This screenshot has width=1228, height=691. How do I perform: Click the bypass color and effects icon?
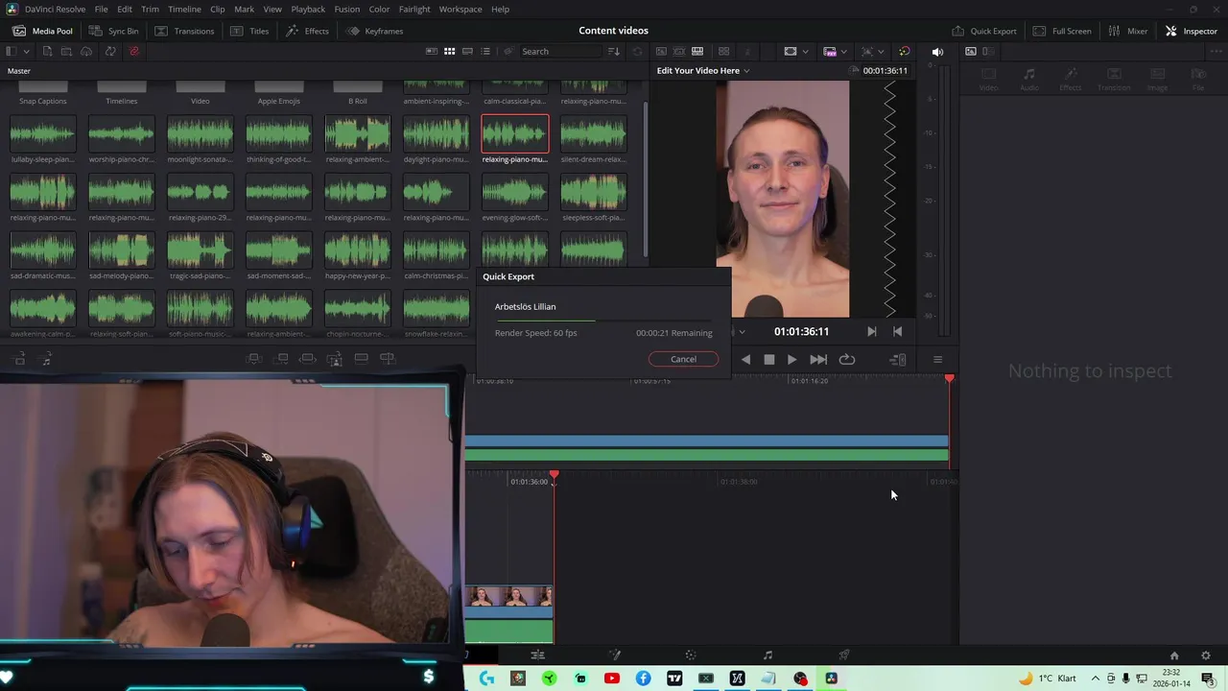[904, 51]
